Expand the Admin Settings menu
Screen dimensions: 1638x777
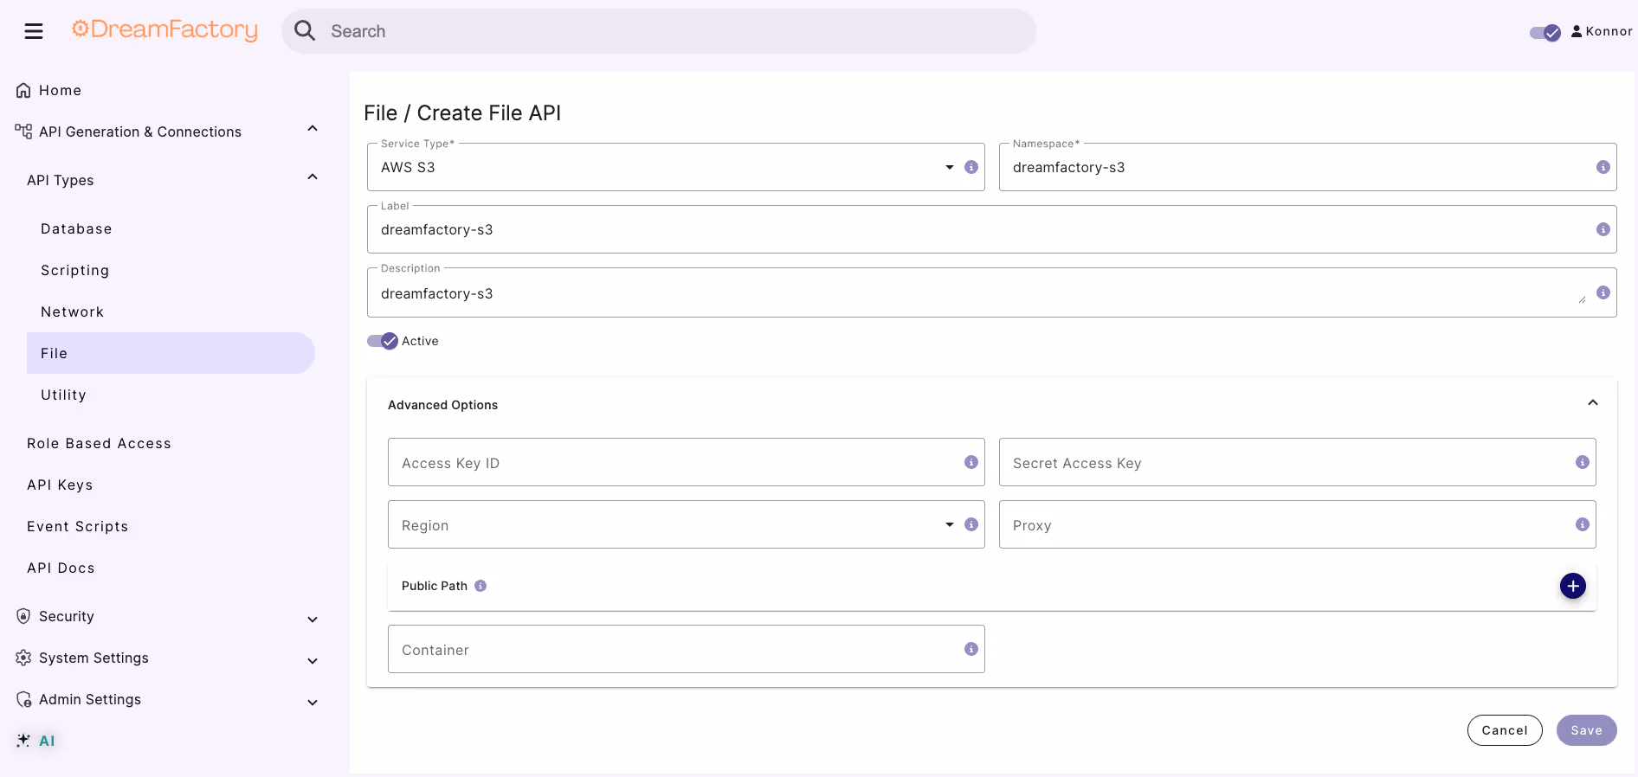coord(313,703)
